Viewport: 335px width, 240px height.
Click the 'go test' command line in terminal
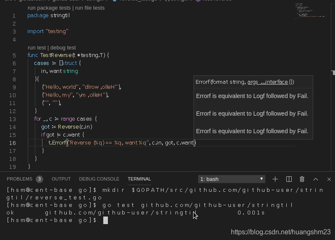coord(149,205)
